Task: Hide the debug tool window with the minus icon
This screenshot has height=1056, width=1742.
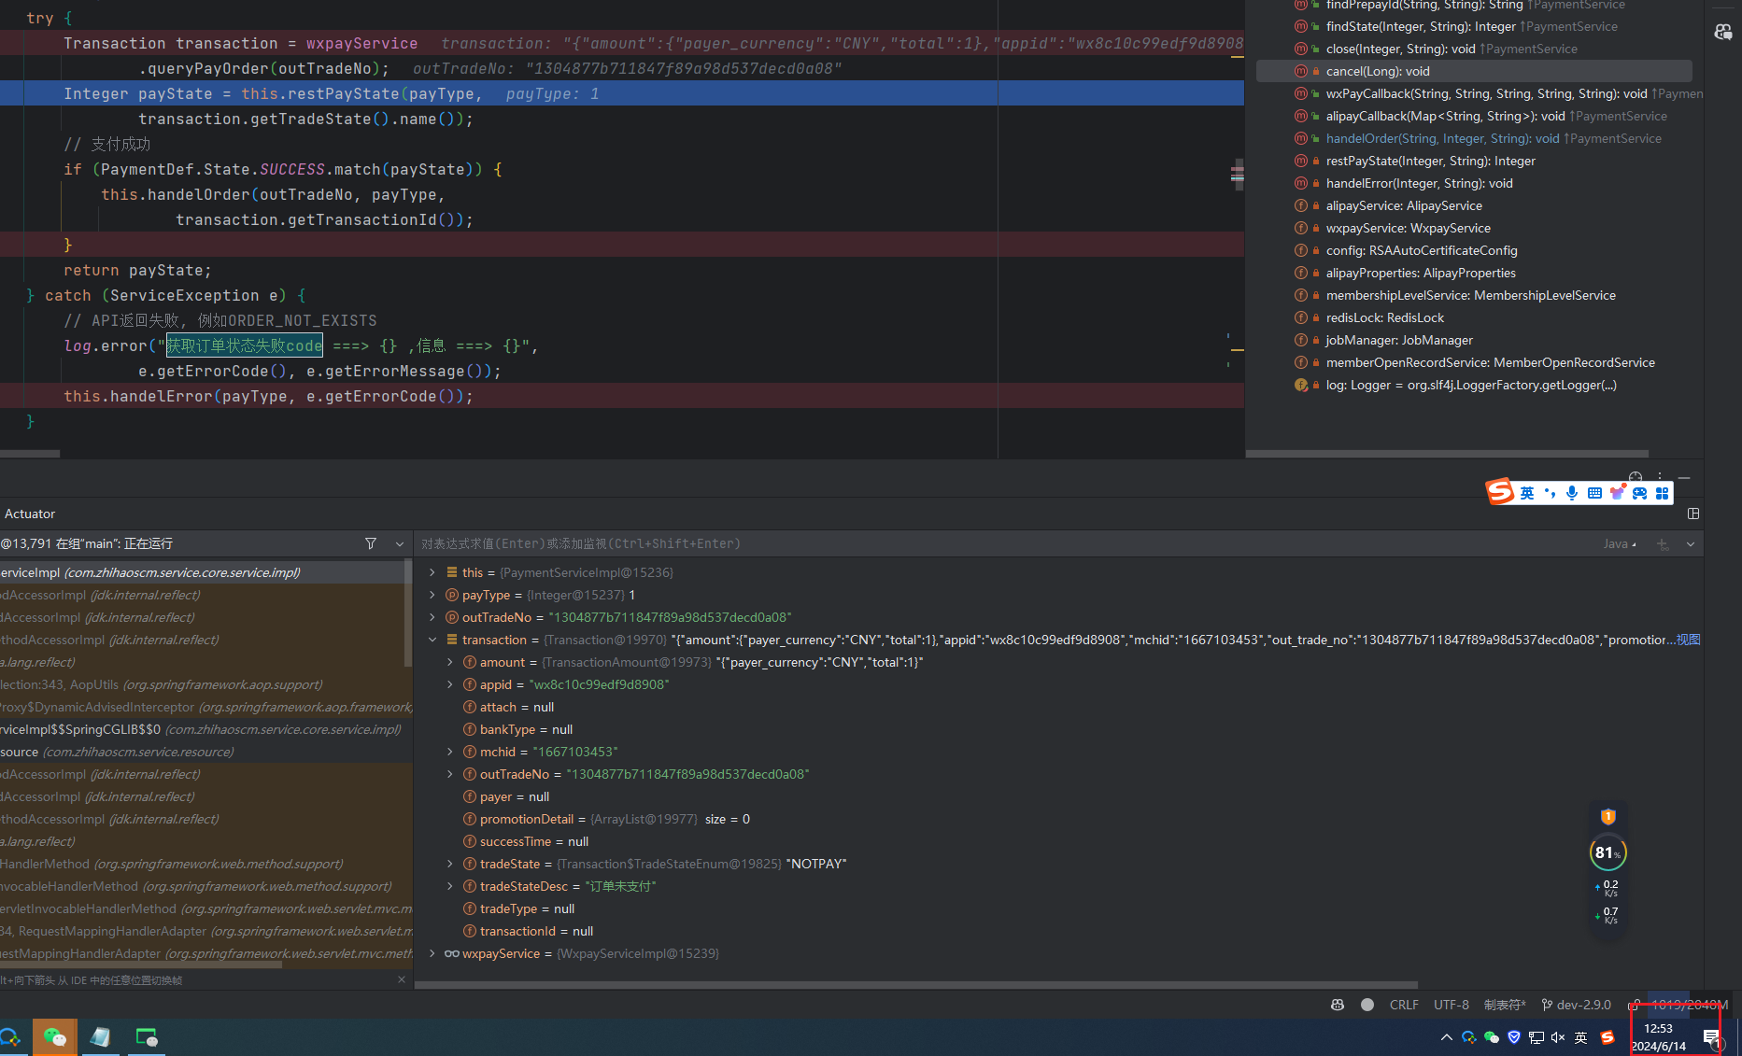Action: [1684, 477]
